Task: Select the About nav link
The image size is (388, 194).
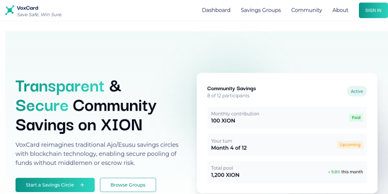Action: (340, 10)
